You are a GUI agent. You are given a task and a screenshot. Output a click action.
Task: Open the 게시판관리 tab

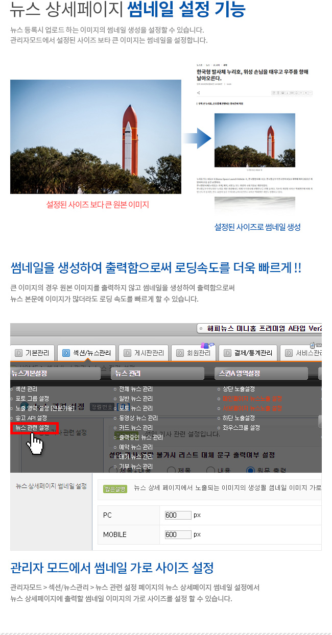144,353
